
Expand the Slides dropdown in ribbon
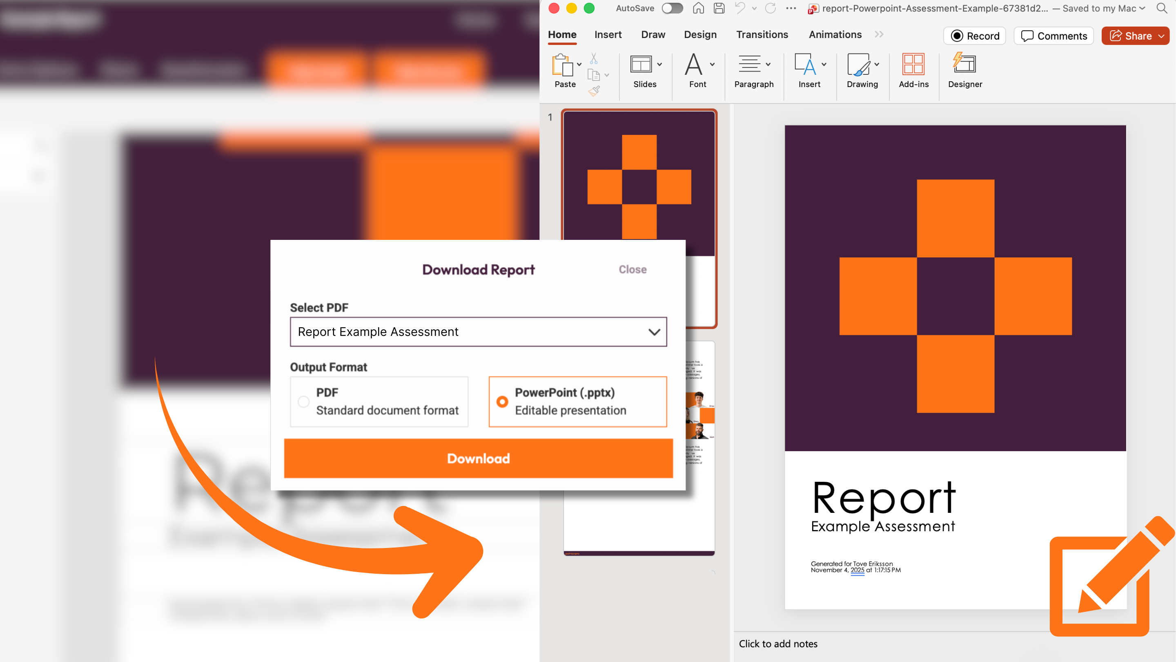659,65
